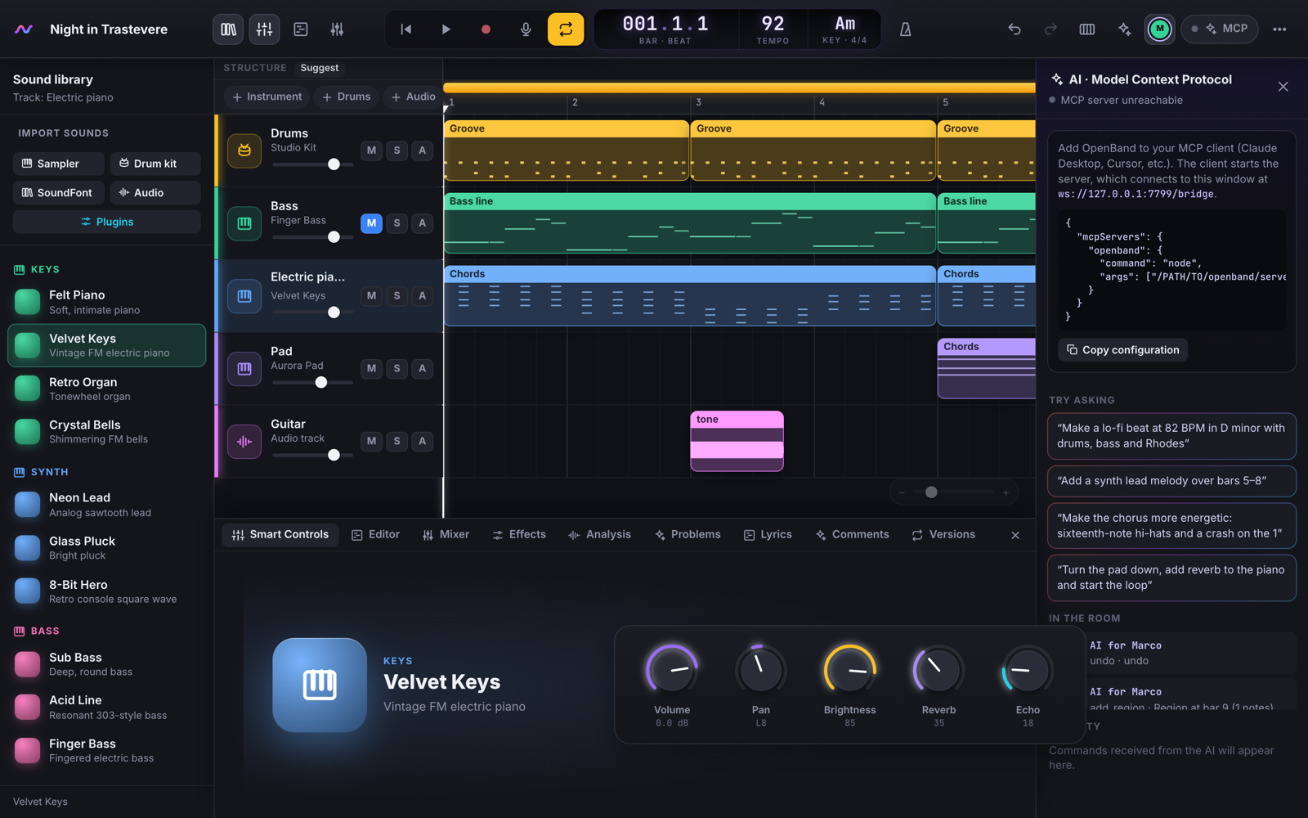Start playback with the play button

click(446, 29)
